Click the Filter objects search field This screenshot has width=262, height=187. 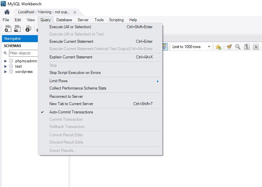23,53
